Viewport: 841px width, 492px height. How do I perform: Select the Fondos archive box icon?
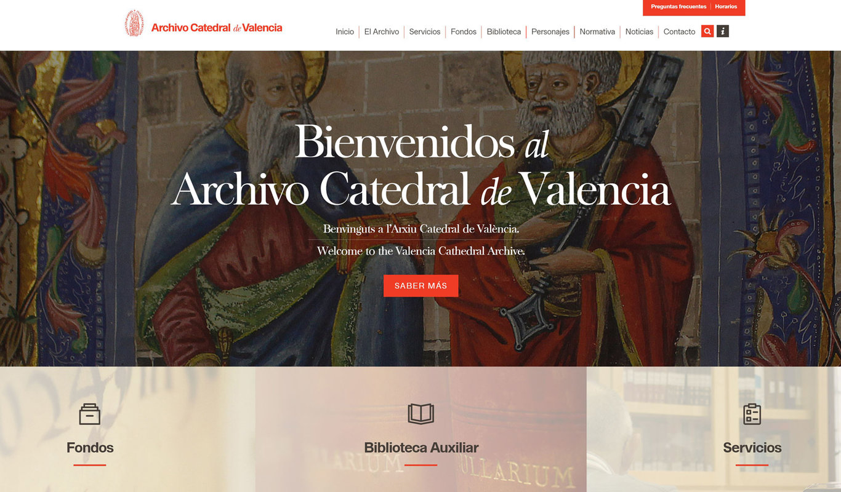(x=90, y=414)
